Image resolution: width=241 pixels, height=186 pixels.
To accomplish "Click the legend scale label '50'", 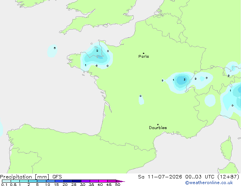I will tap(117, 184).
